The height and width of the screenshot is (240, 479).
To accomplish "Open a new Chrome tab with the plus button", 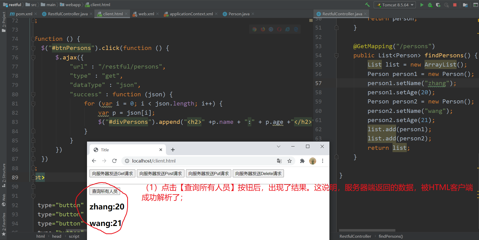I will click(x=173, y=150).
